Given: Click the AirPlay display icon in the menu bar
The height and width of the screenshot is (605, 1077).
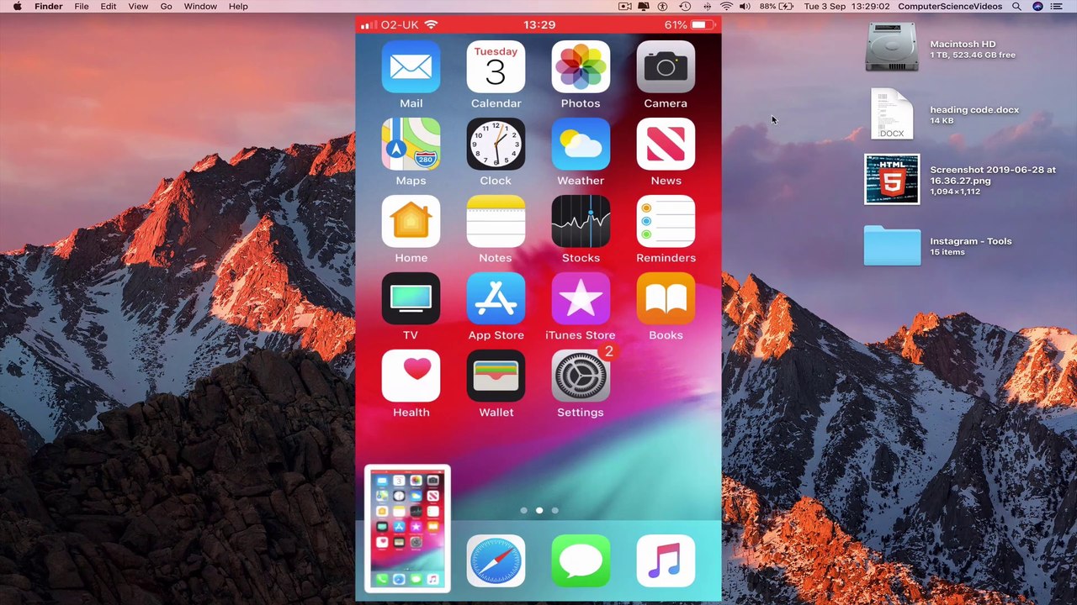Looking at the screenshot, I should coord(643,7).
